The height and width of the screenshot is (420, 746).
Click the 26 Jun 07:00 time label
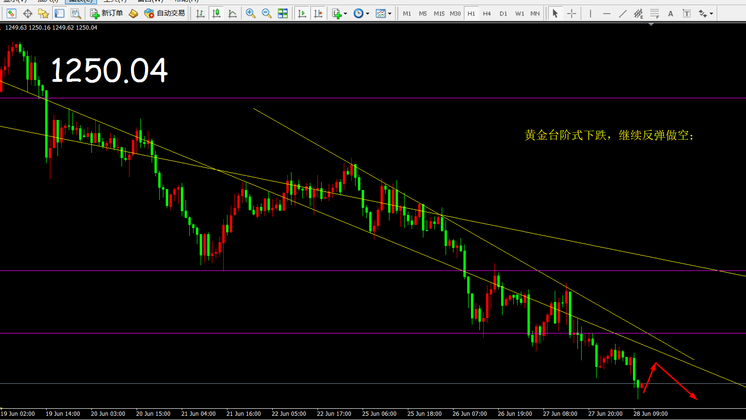click(470, 414)
